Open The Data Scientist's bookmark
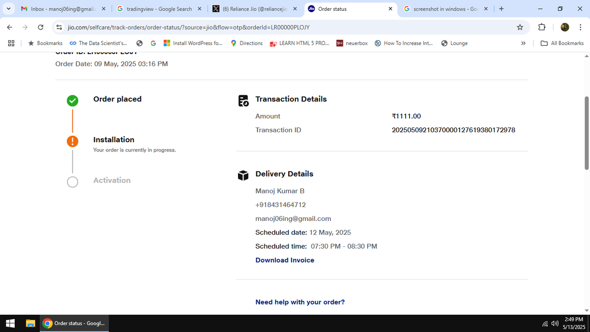 [98, 43]
